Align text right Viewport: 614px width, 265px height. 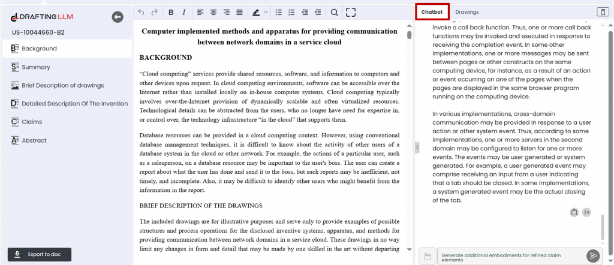[x=226, y=13]
